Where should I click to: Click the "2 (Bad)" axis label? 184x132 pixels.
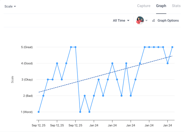27,96
